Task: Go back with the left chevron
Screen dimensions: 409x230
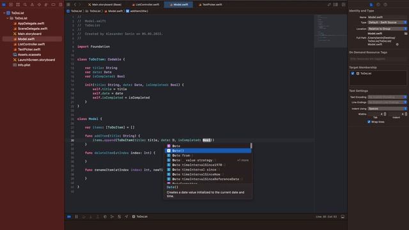Action: tap(75, 4)
